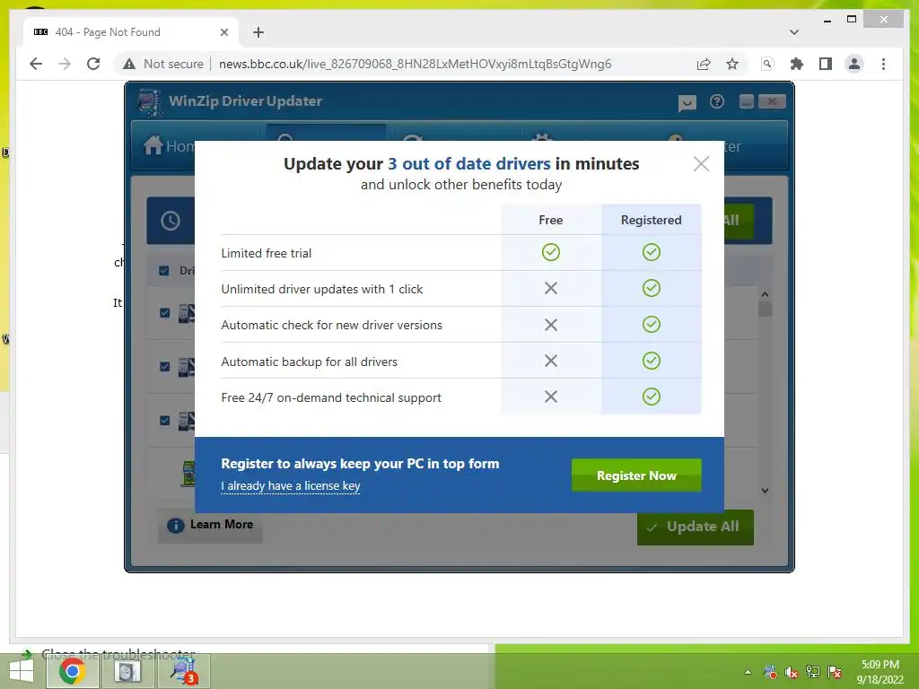The width and height of the screenshot is (919, 689).
Task: Select the 404 - Page Not Found tab
Action: (x=131, y=32)
